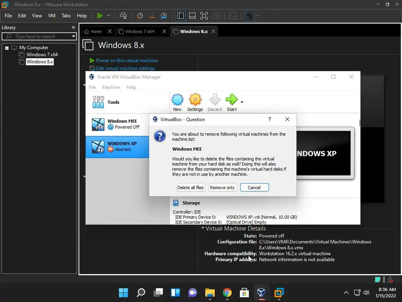Click VirtualBox icon in taskbar
Screen dimensions: 402x302
click(x=261, y=293)
